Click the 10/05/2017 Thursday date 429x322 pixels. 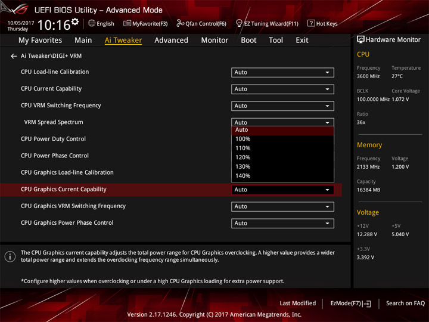20,26
